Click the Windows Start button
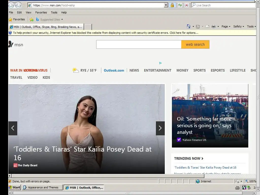 14,187
